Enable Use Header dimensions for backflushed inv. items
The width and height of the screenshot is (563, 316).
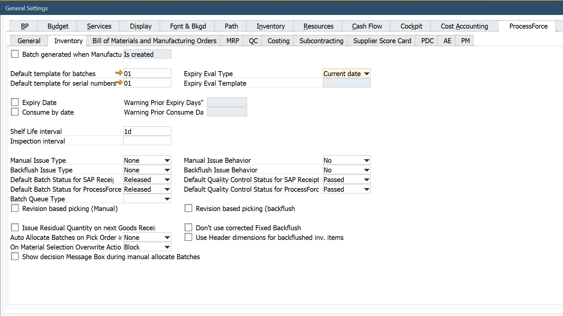(188, 237)
